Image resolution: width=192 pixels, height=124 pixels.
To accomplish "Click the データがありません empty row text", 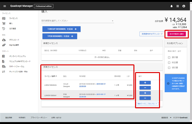I will pos(102,57).
